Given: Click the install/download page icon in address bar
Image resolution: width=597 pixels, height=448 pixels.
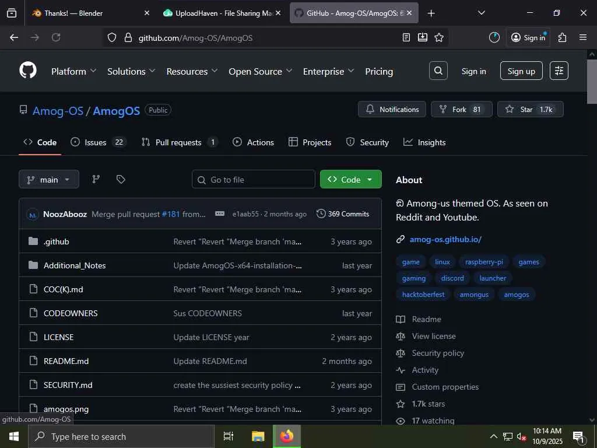Looking at the screenshot, I should (x=423, y=37).
